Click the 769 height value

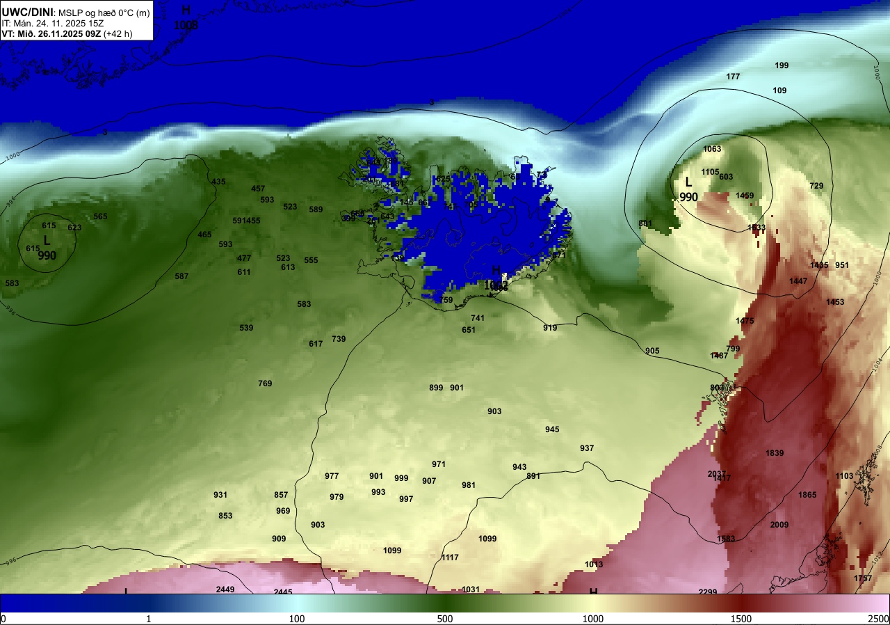point(265,383)
